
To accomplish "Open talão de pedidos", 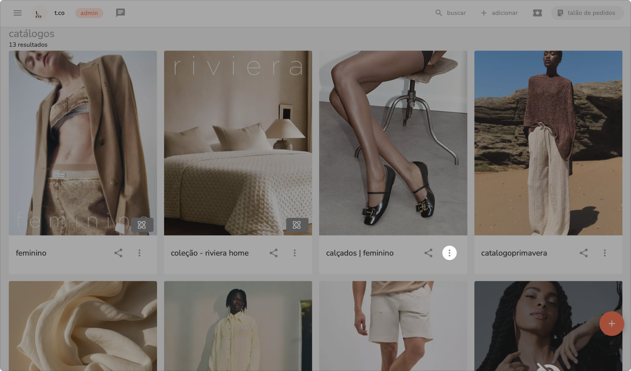I will click(587, 13).
